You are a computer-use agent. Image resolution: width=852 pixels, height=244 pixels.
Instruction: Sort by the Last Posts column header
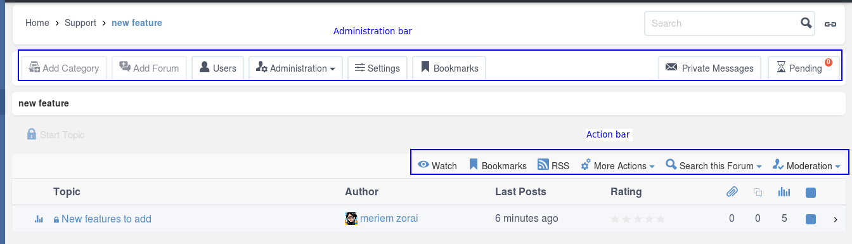coord(520,191)
